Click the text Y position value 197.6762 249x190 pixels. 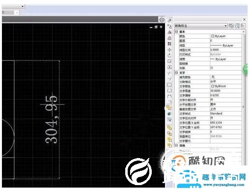216,127
